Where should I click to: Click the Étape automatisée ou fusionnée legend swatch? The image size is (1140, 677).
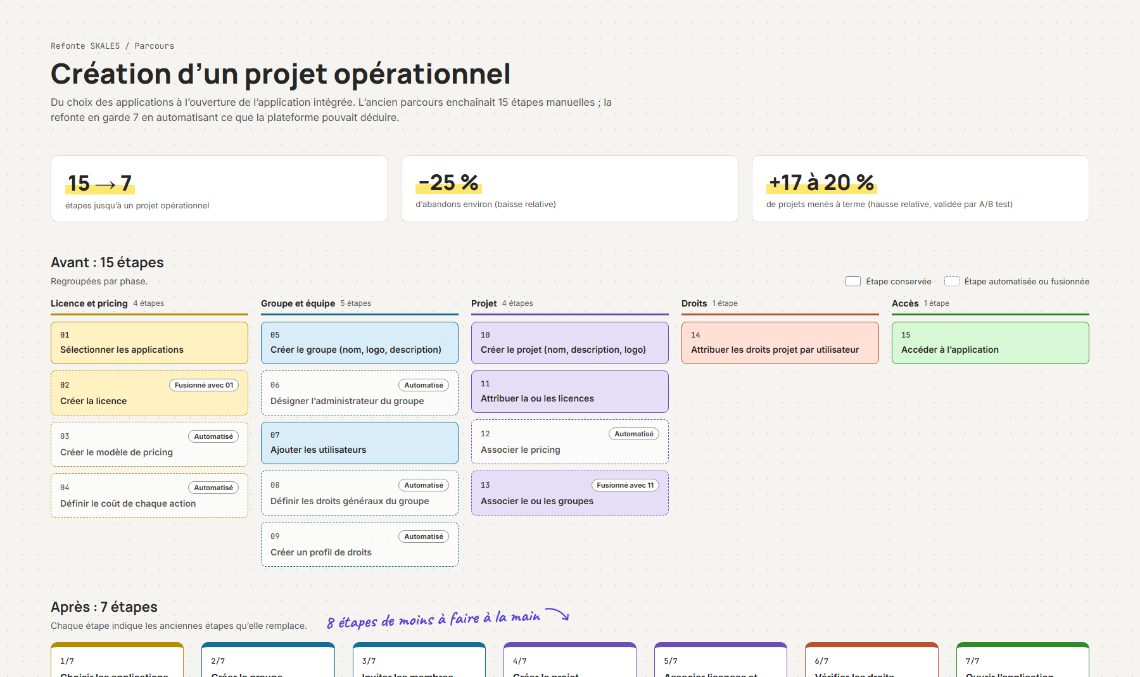951,281
